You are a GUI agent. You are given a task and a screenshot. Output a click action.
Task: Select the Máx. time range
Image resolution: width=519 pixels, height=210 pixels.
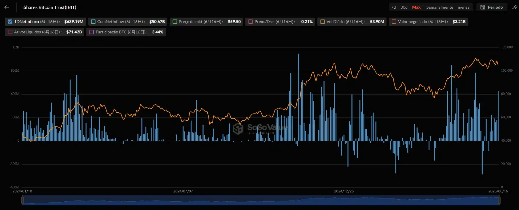click(416, 7)
